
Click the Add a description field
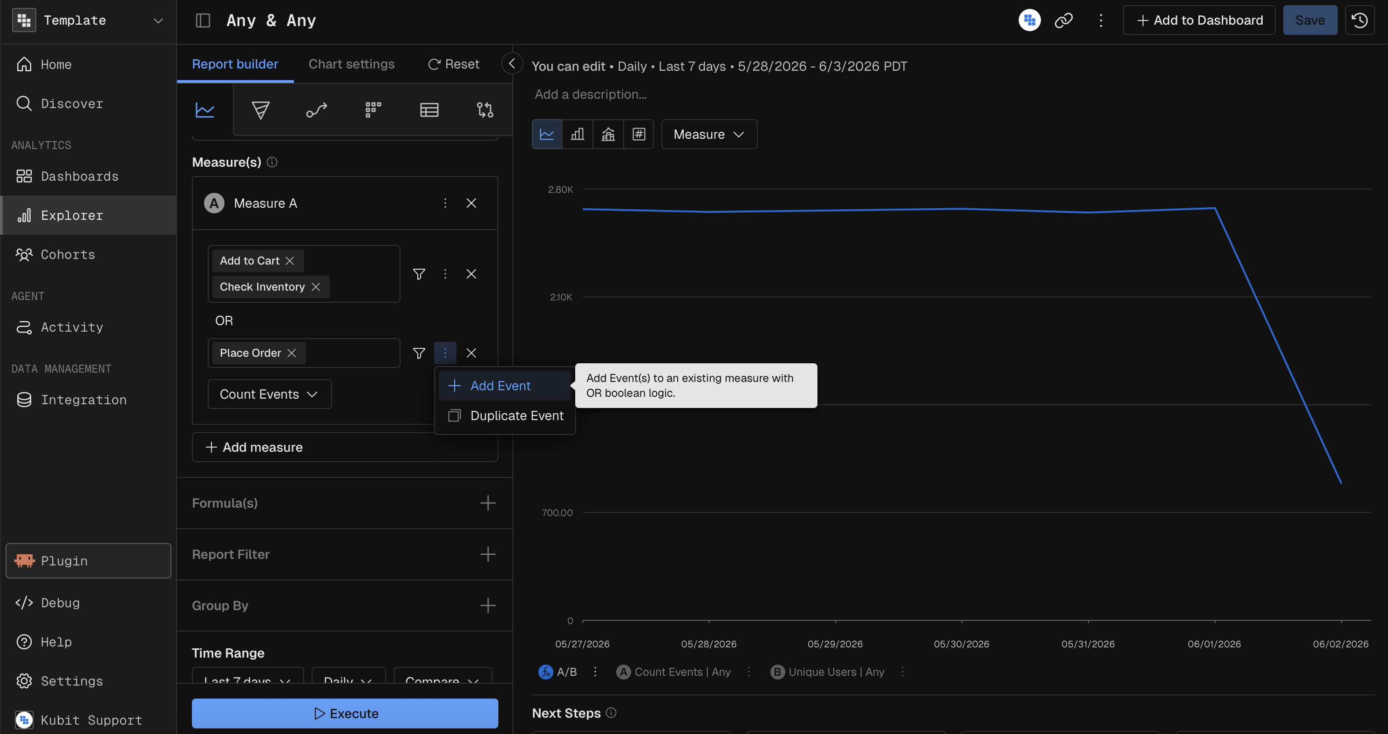[591, 94]
